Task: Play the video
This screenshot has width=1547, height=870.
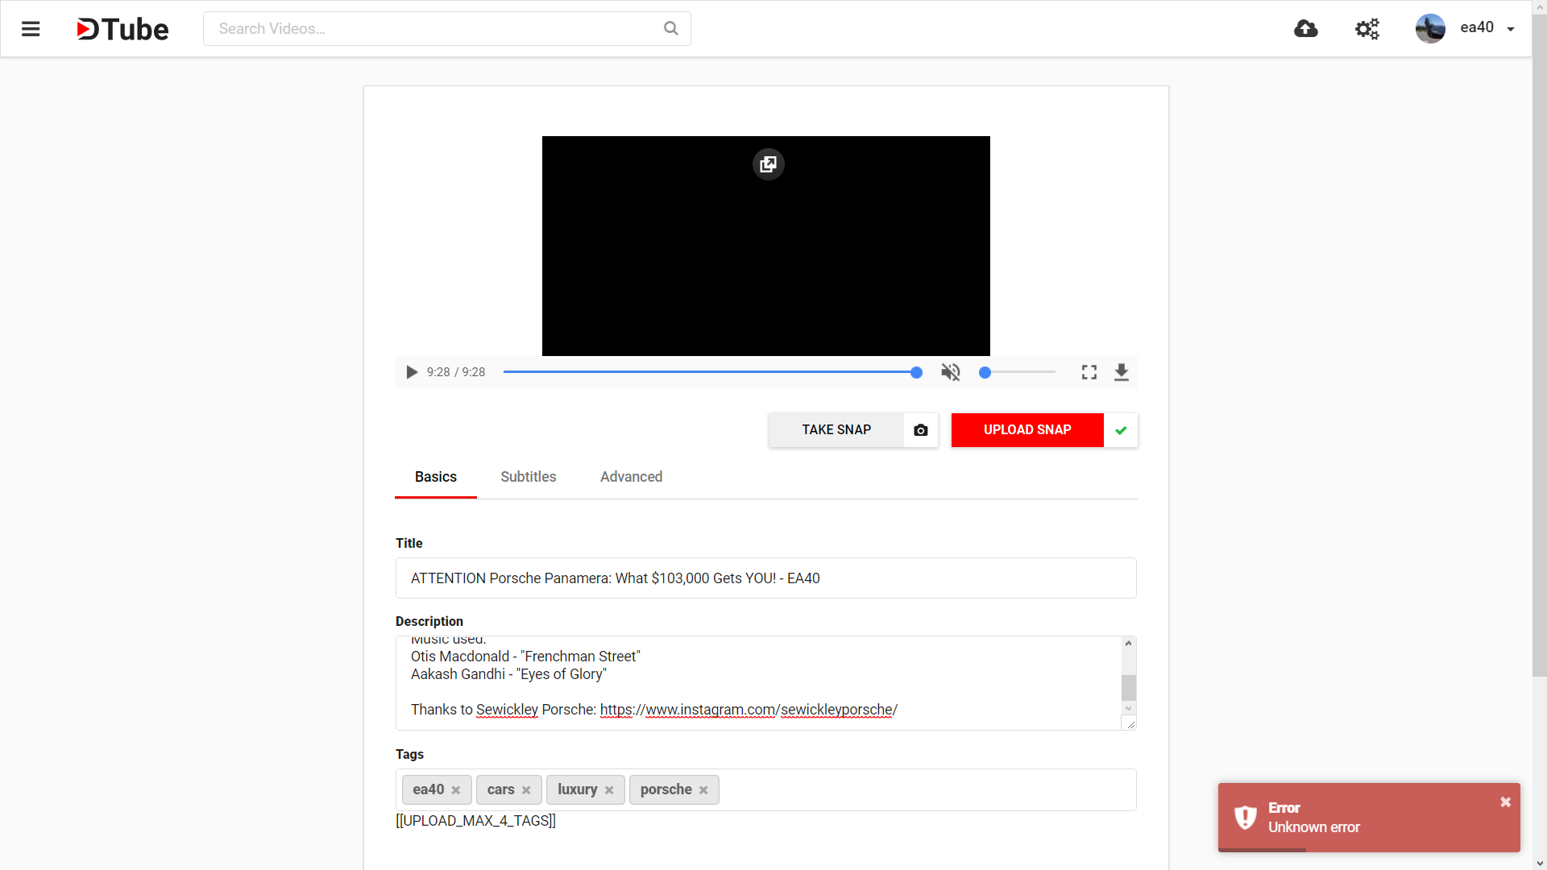Action: point(412,372)
